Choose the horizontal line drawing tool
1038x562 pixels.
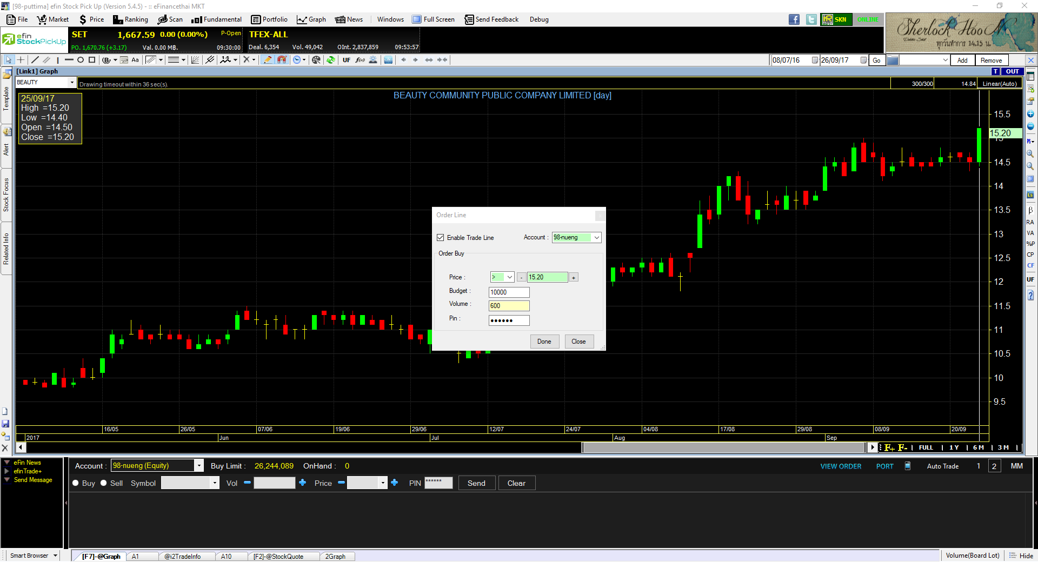coord(69,60)
